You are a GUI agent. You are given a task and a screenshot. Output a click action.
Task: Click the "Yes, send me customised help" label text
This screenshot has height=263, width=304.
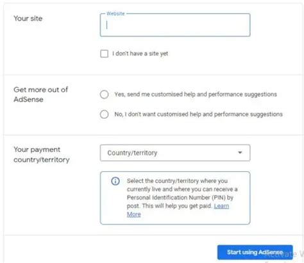196,94
